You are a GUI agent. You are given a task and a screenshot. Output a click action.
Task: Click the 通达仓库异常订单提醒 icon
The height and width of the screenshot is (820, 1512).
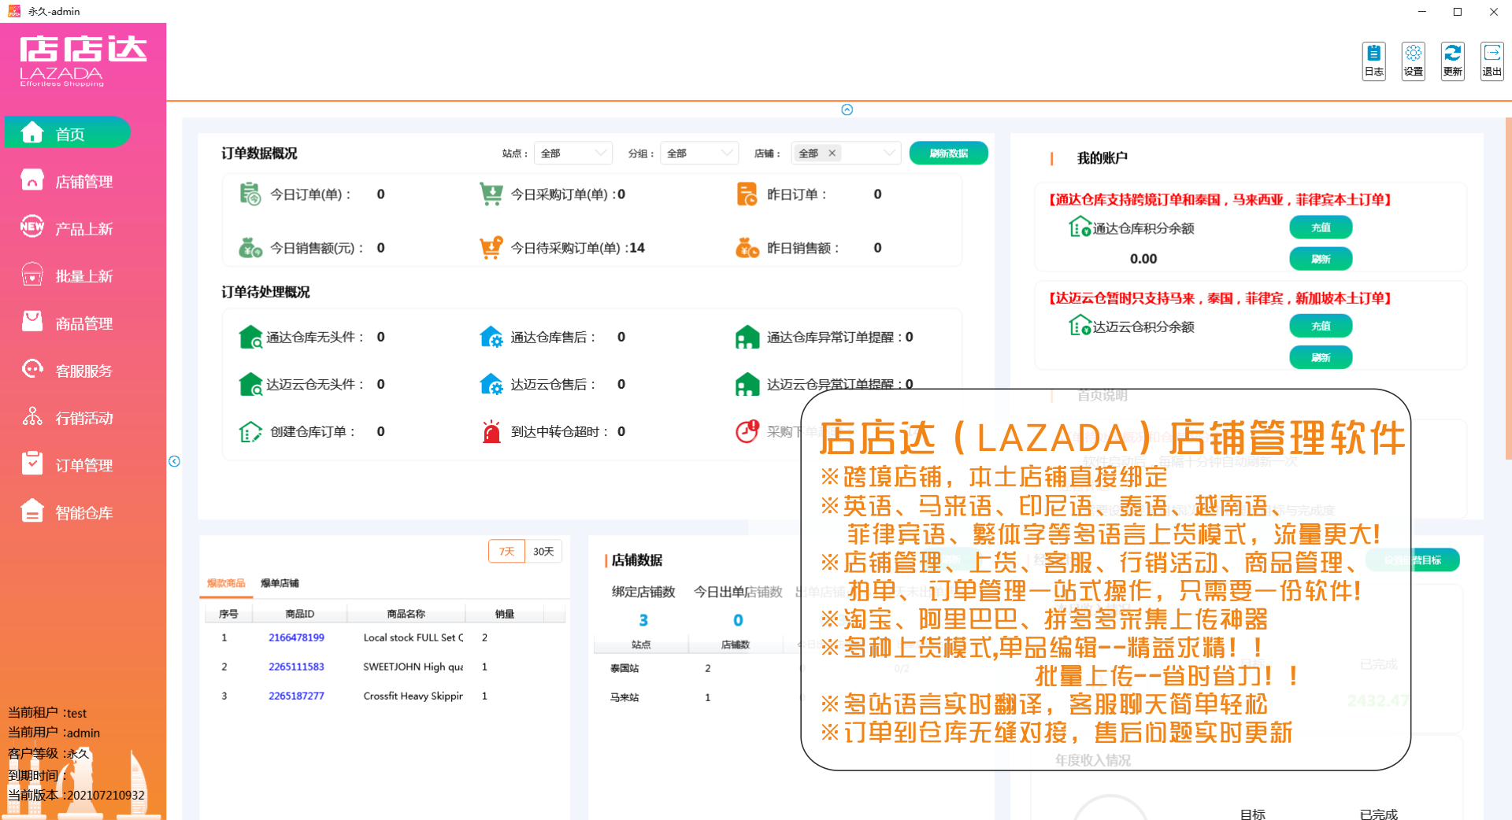click(x=747, y=337)
